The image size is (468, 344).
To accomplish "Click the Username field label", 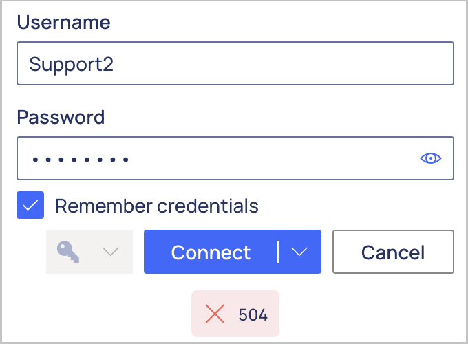I will pos(63,23).
